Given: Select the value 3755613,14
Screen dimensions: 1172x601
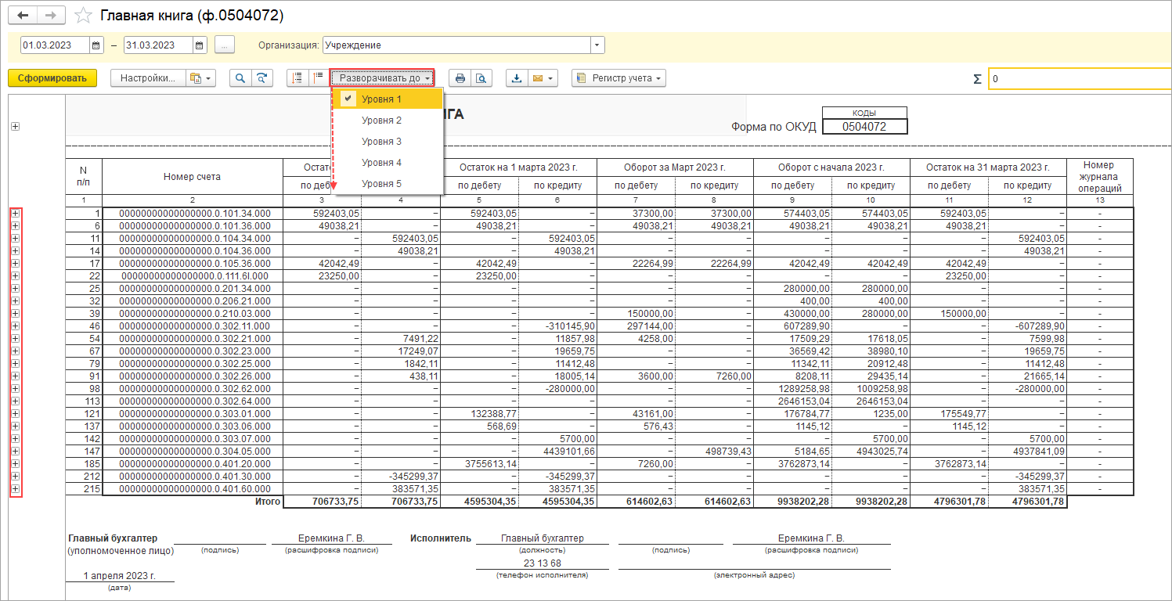Looking at the screenshot, I should click(491, 463).
